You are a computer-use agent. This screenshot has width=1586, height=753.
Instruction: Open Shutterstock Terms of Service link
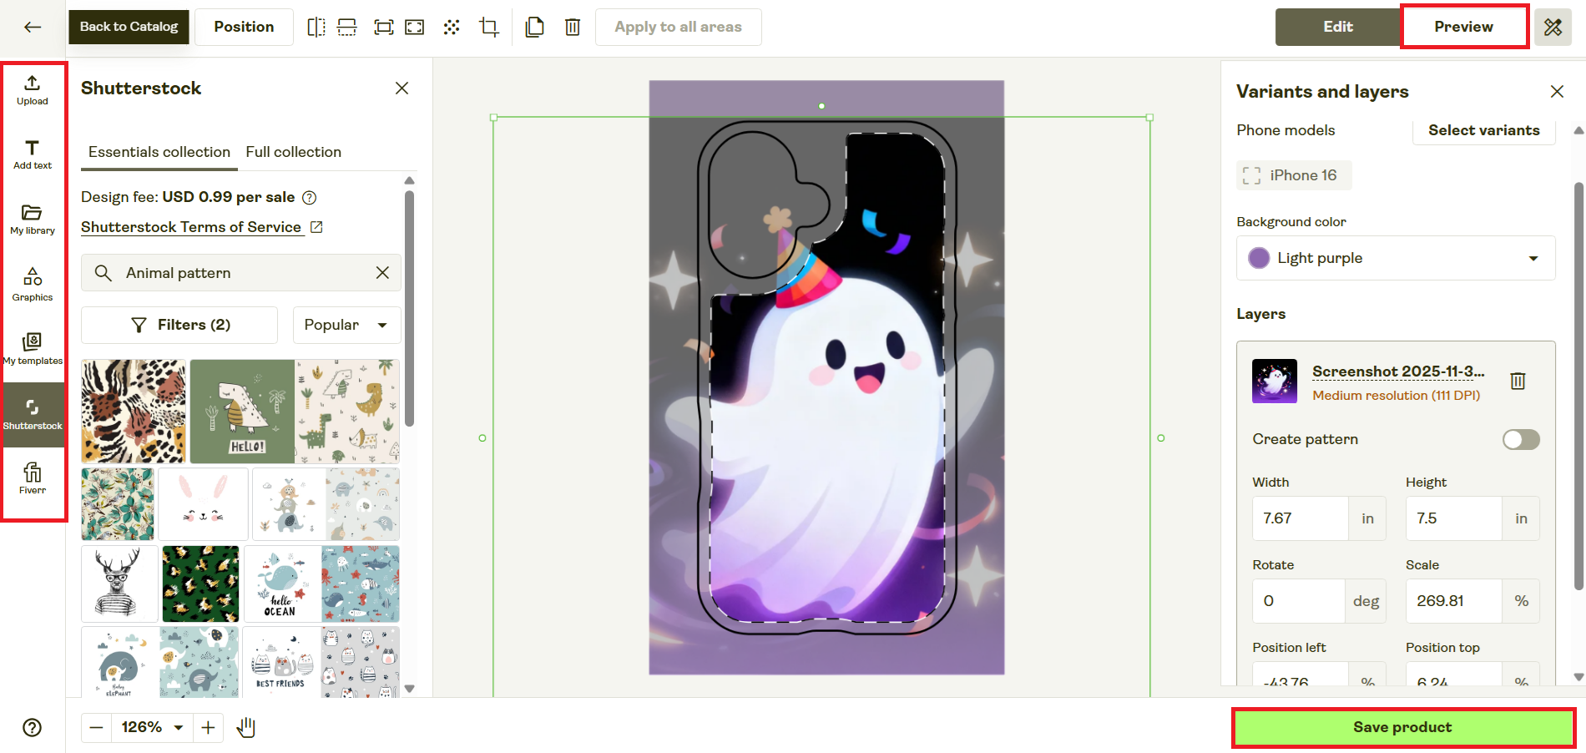[191, 226]
